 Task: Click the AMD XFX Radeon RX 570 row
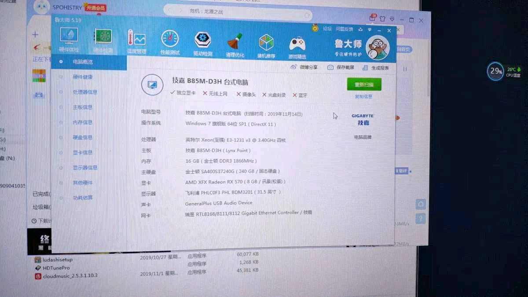coord(235,182)
